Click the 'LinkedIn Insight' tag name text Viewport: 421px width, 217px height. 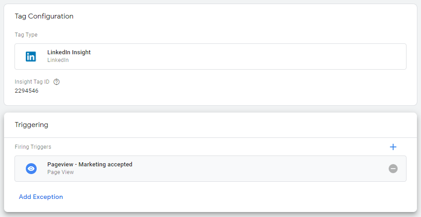[x=69, y=52]
